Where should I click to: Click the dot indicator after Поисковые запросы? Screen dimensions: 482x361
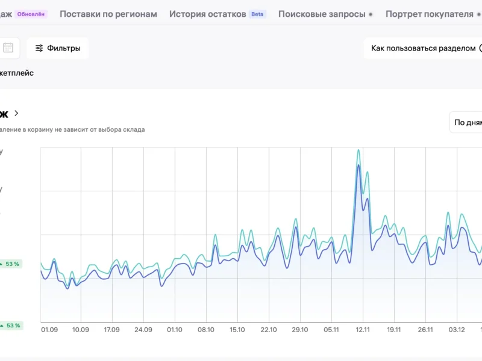pyautogui.click(x=371, y=14)
